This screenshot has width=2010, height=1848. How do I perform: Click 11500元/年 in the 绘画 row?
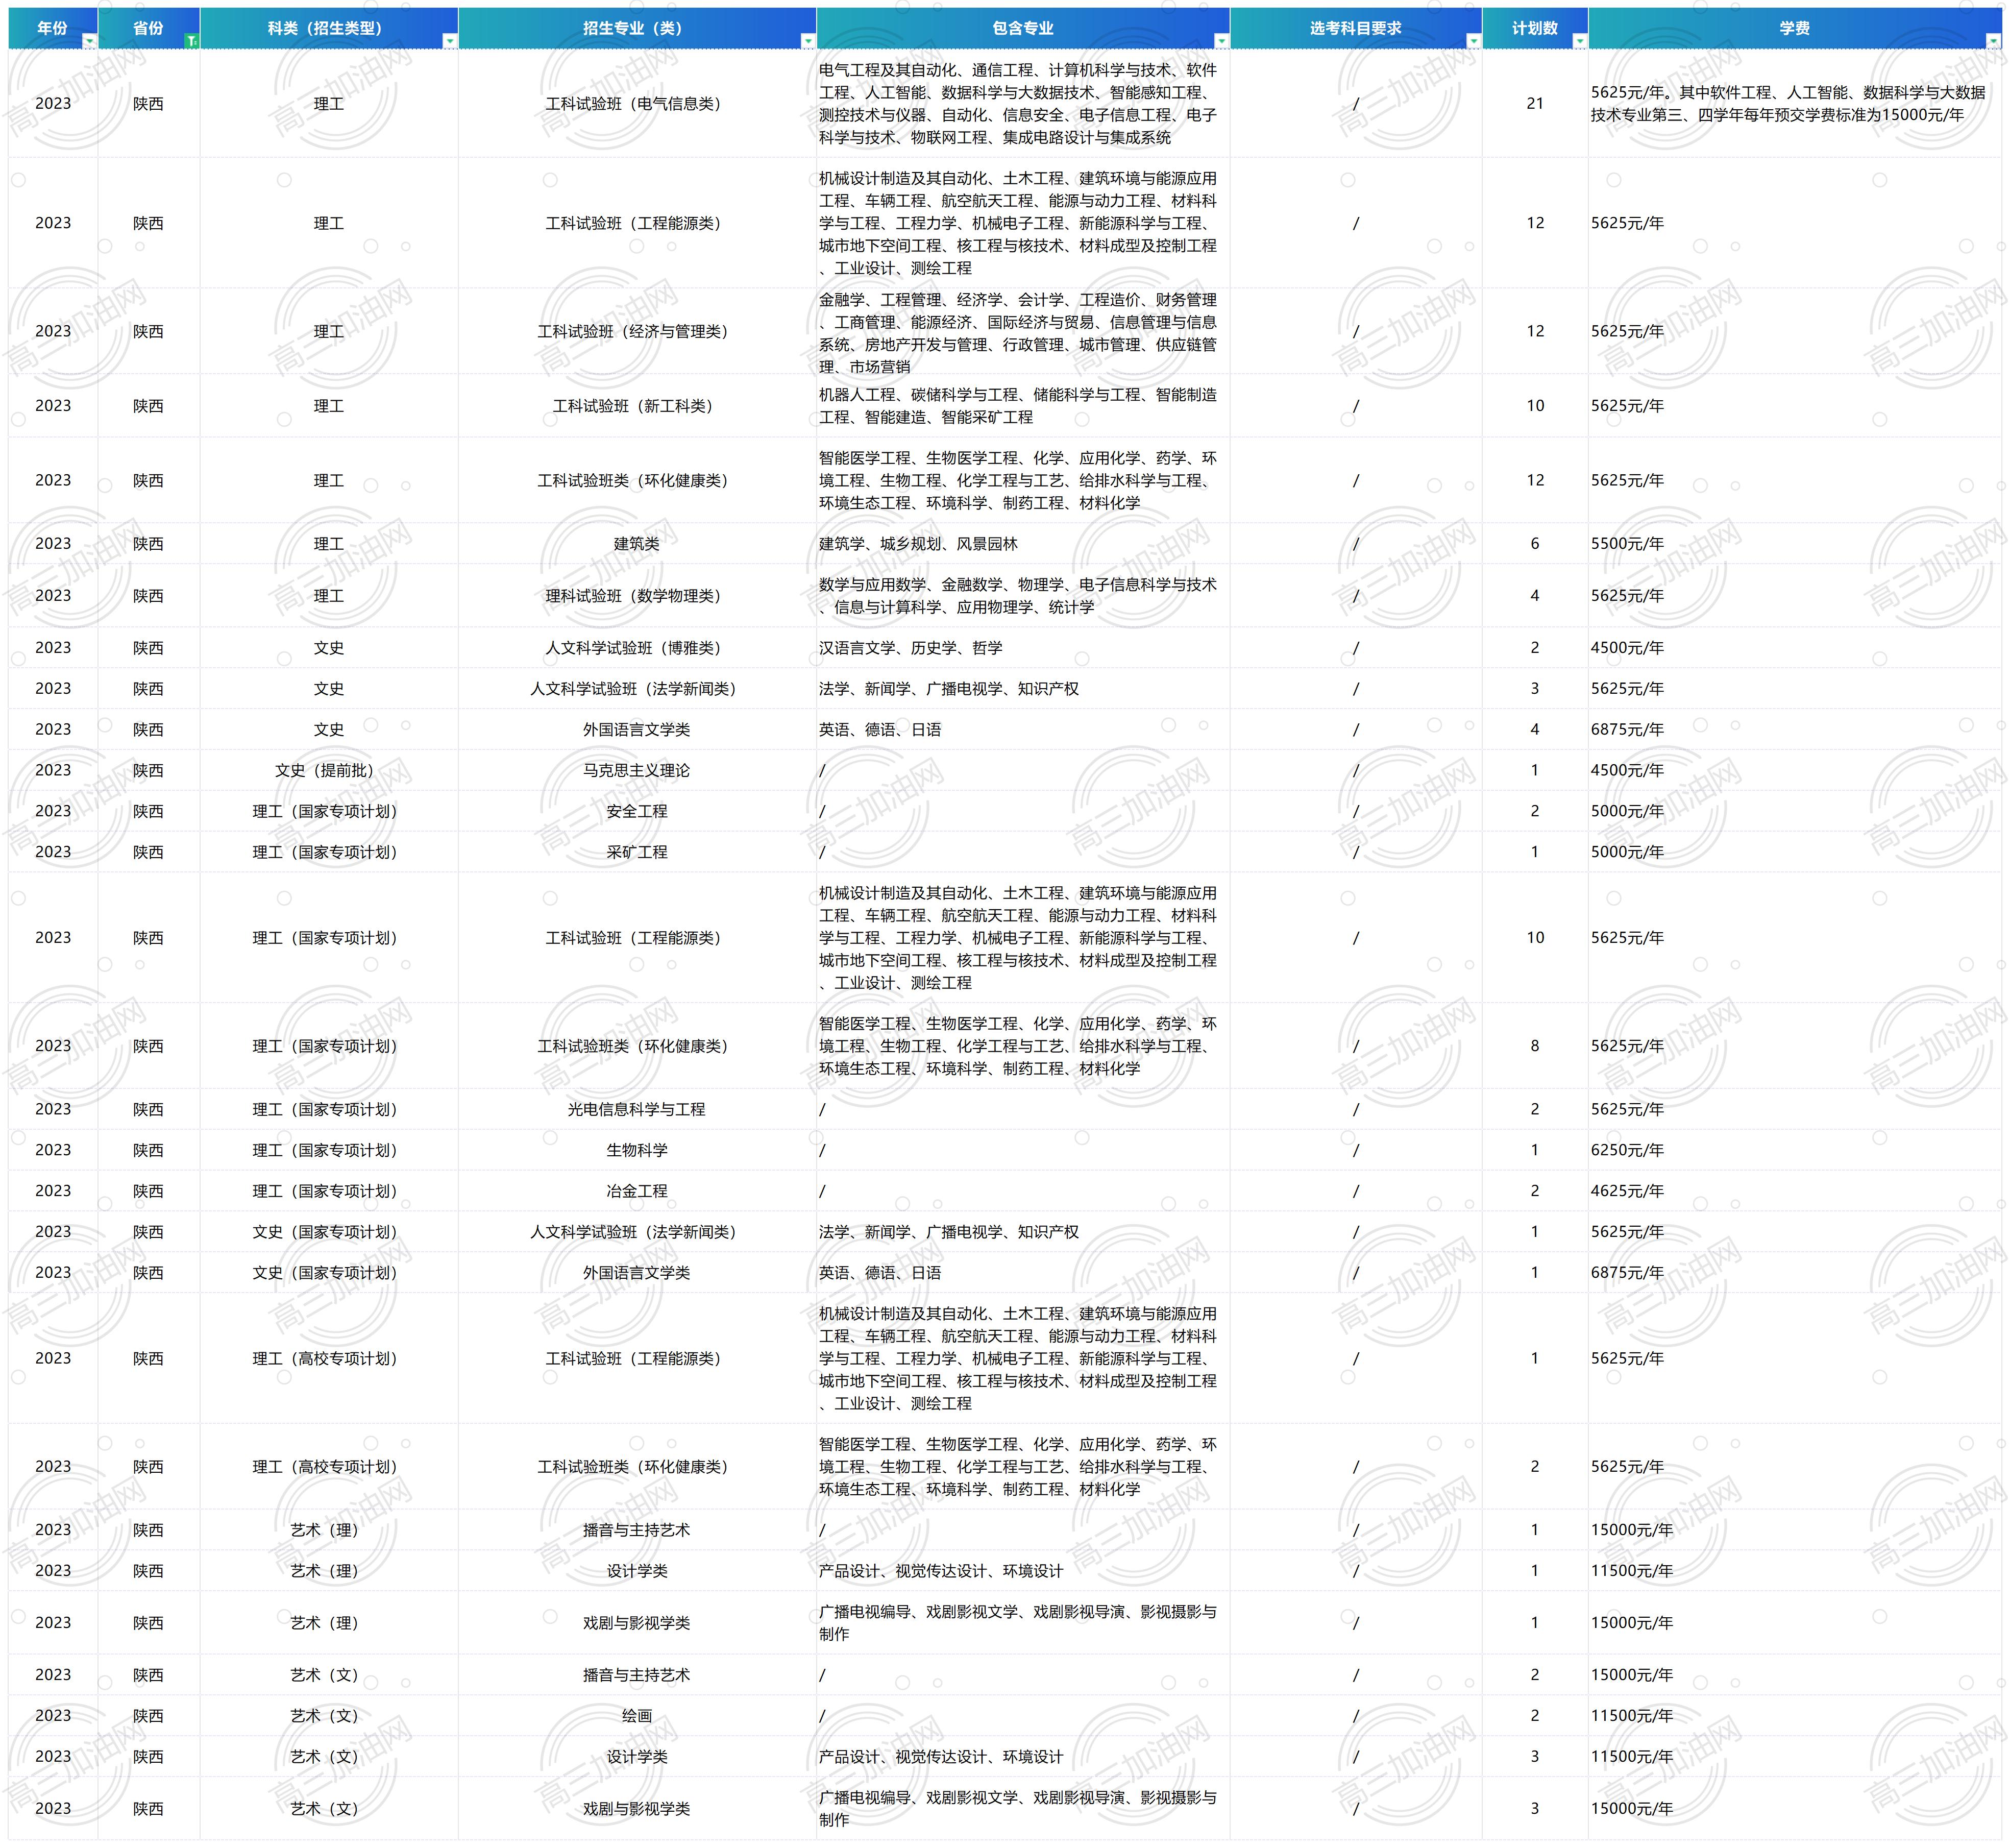tap(1795, 1716)
